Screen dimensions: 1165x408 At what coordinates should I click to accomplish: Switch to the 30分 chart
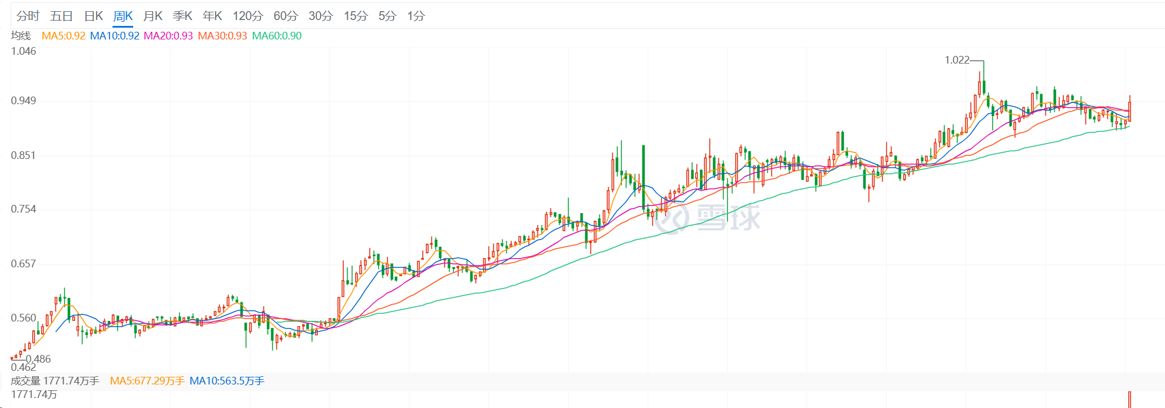(x=321, y=16)
